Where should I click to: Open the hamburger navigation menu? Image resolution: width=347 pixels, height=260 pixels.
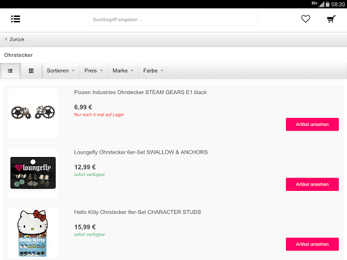(x=16, y=19)
